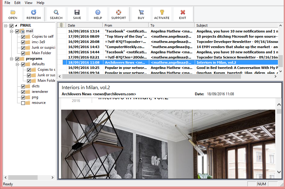Click the png folder icon
The image size is (285, 189).
(28, 97)
